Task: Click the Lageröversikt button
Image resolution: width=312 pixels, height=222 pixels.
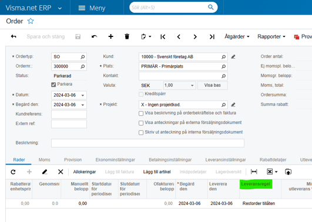Action: [229, 172]
